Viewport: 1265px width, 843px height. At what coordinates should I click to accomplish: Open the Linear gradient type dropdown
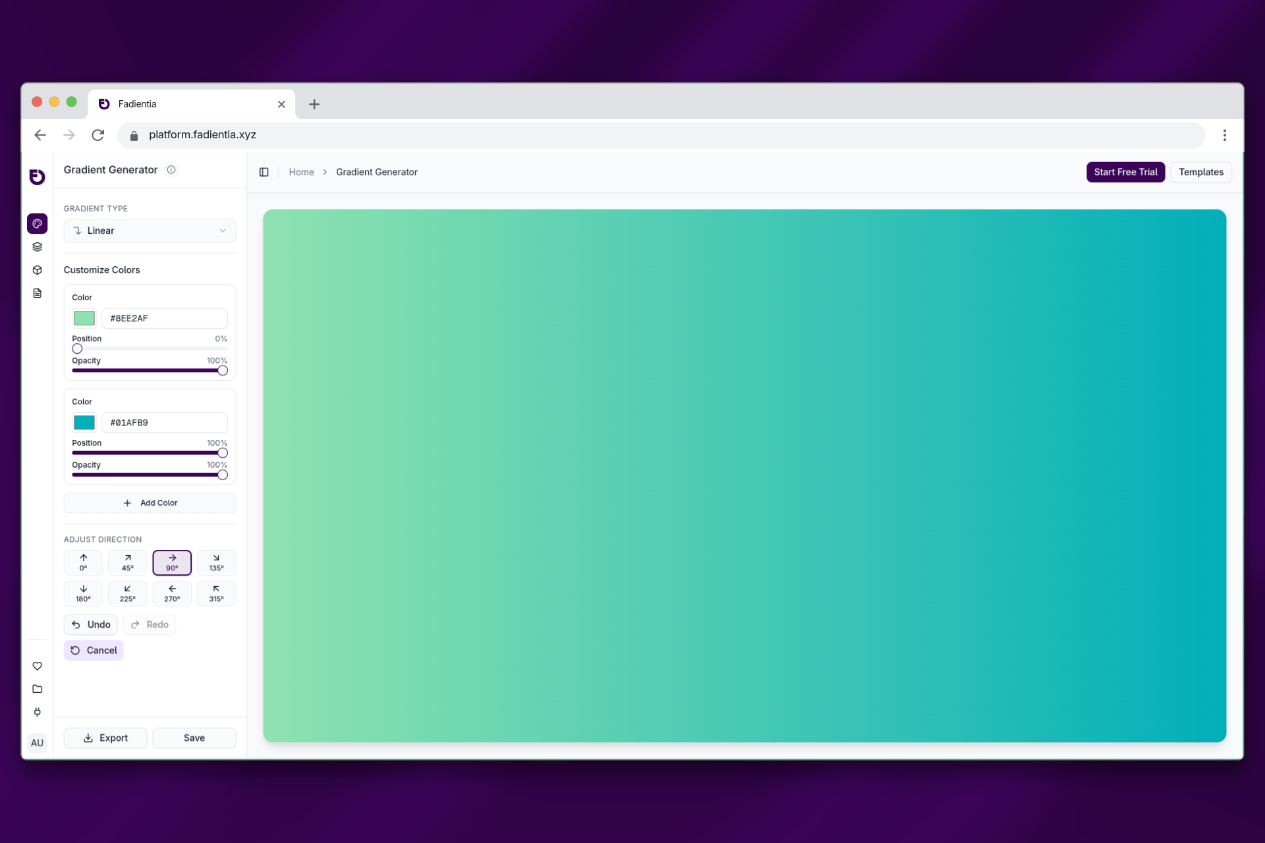coord(150,231)
